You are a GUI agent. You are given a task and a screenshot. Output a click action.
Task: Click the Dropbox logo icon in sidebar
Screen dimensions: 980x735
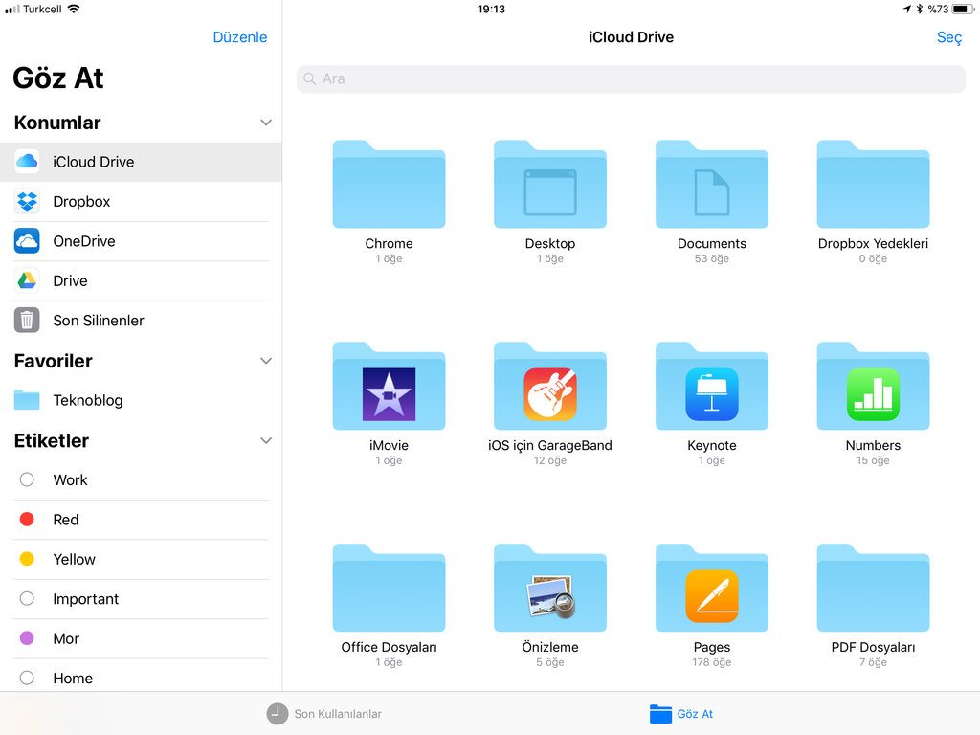coord(27,201)
